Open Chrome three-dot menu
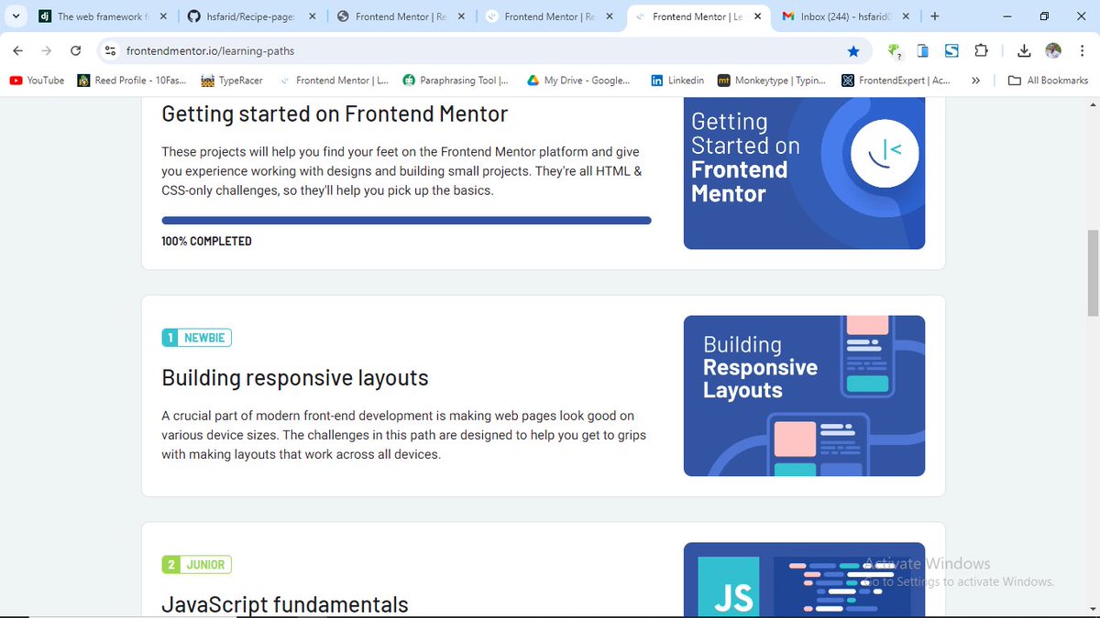This screenshot has width=1100, height=618. click(1081, 51)
